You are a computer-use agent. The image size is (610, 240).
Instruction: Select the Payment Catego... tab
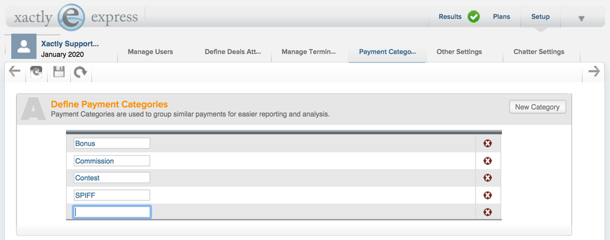(388, 52)
